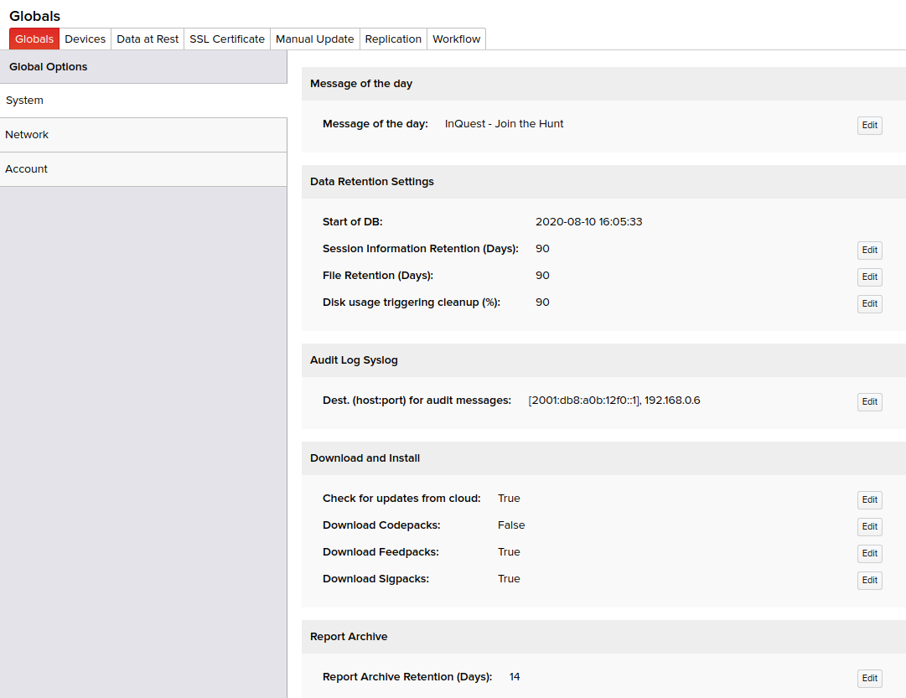906x698 pixels.
Task: Open Network in Global Options sidebar
Action: (143, 135)
